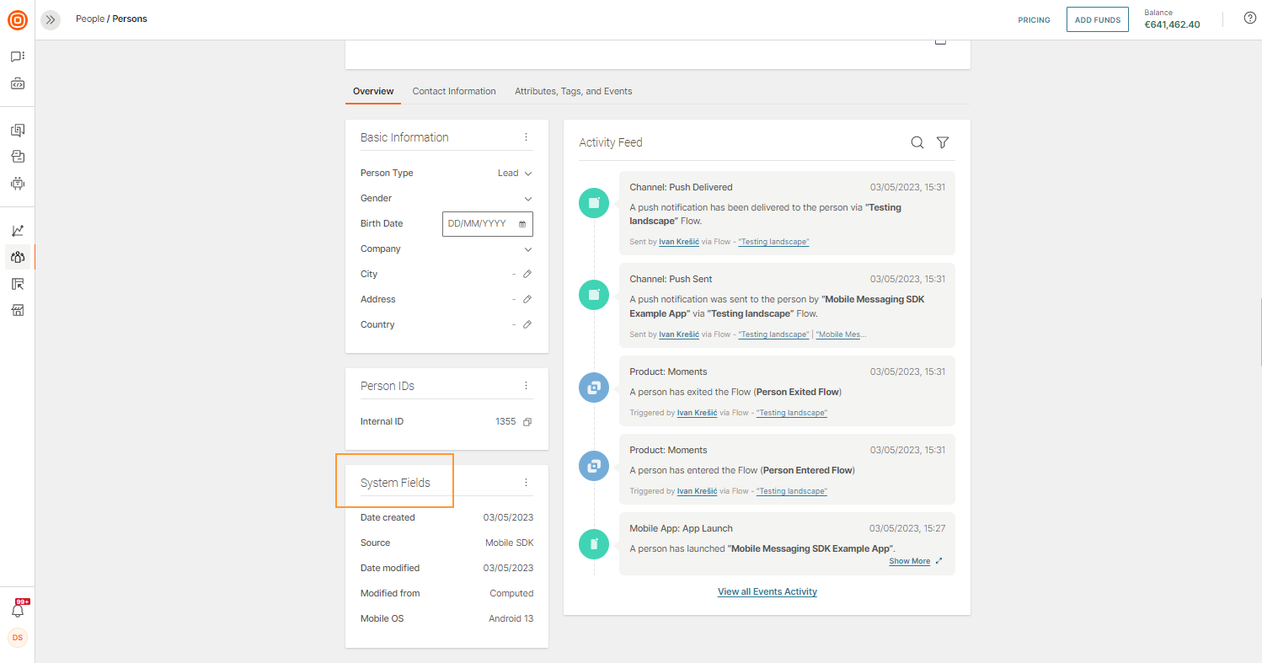Open the People module in sidebar
Image resolution: width=1262 pixels, height=663 pixels.
tap(18, 257)
